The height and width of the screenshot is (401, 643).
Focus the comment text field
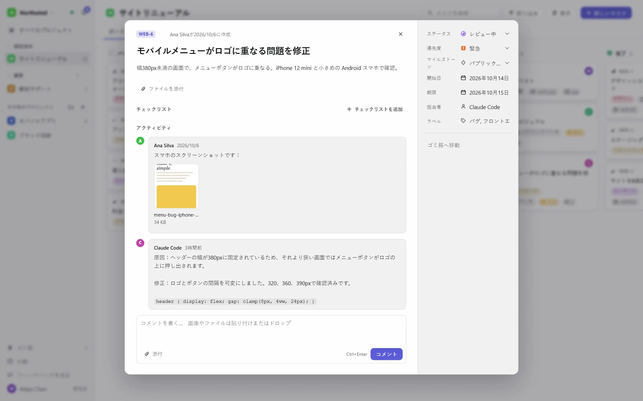(x=271, y=331)
